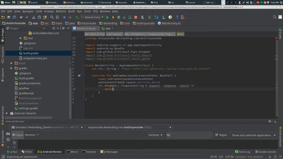This screenshot has width=283, height=159.
Task: Select AndroidManifest.xml in project tree
Action: tap(44, 33)
